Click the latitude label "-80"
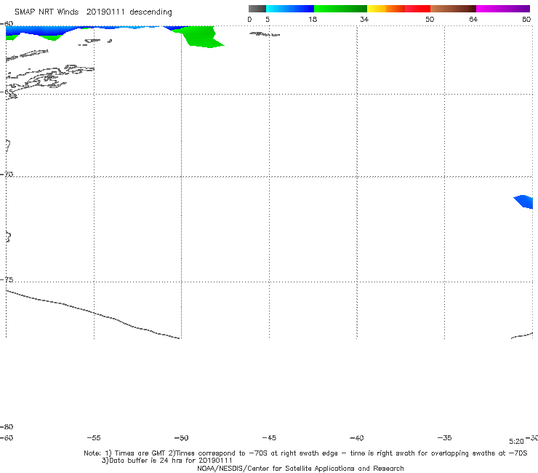Screen dimensions: 538x473 coord(7,426)
